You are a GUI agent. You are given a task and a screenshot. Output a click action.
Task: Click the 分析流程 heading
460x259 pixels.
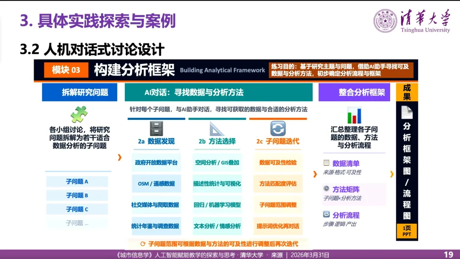click(x=346, y=215)
